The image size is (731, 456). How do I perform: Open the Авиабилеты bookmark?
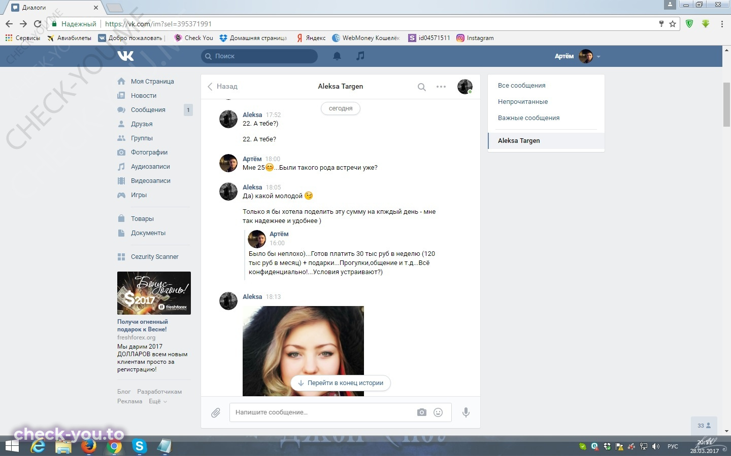69,38
